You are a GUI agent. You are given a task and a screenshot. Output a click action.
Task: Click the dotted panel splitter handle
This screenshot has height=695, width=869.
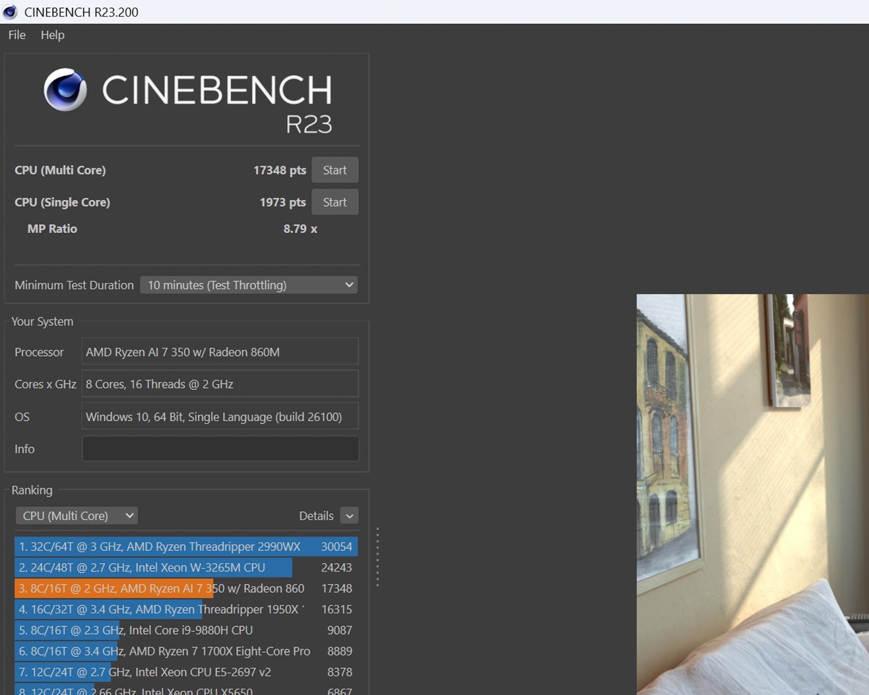[377, 557]
